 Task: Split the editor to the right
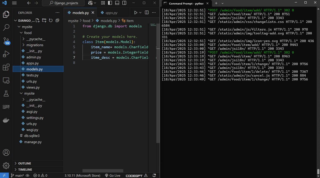147,13
